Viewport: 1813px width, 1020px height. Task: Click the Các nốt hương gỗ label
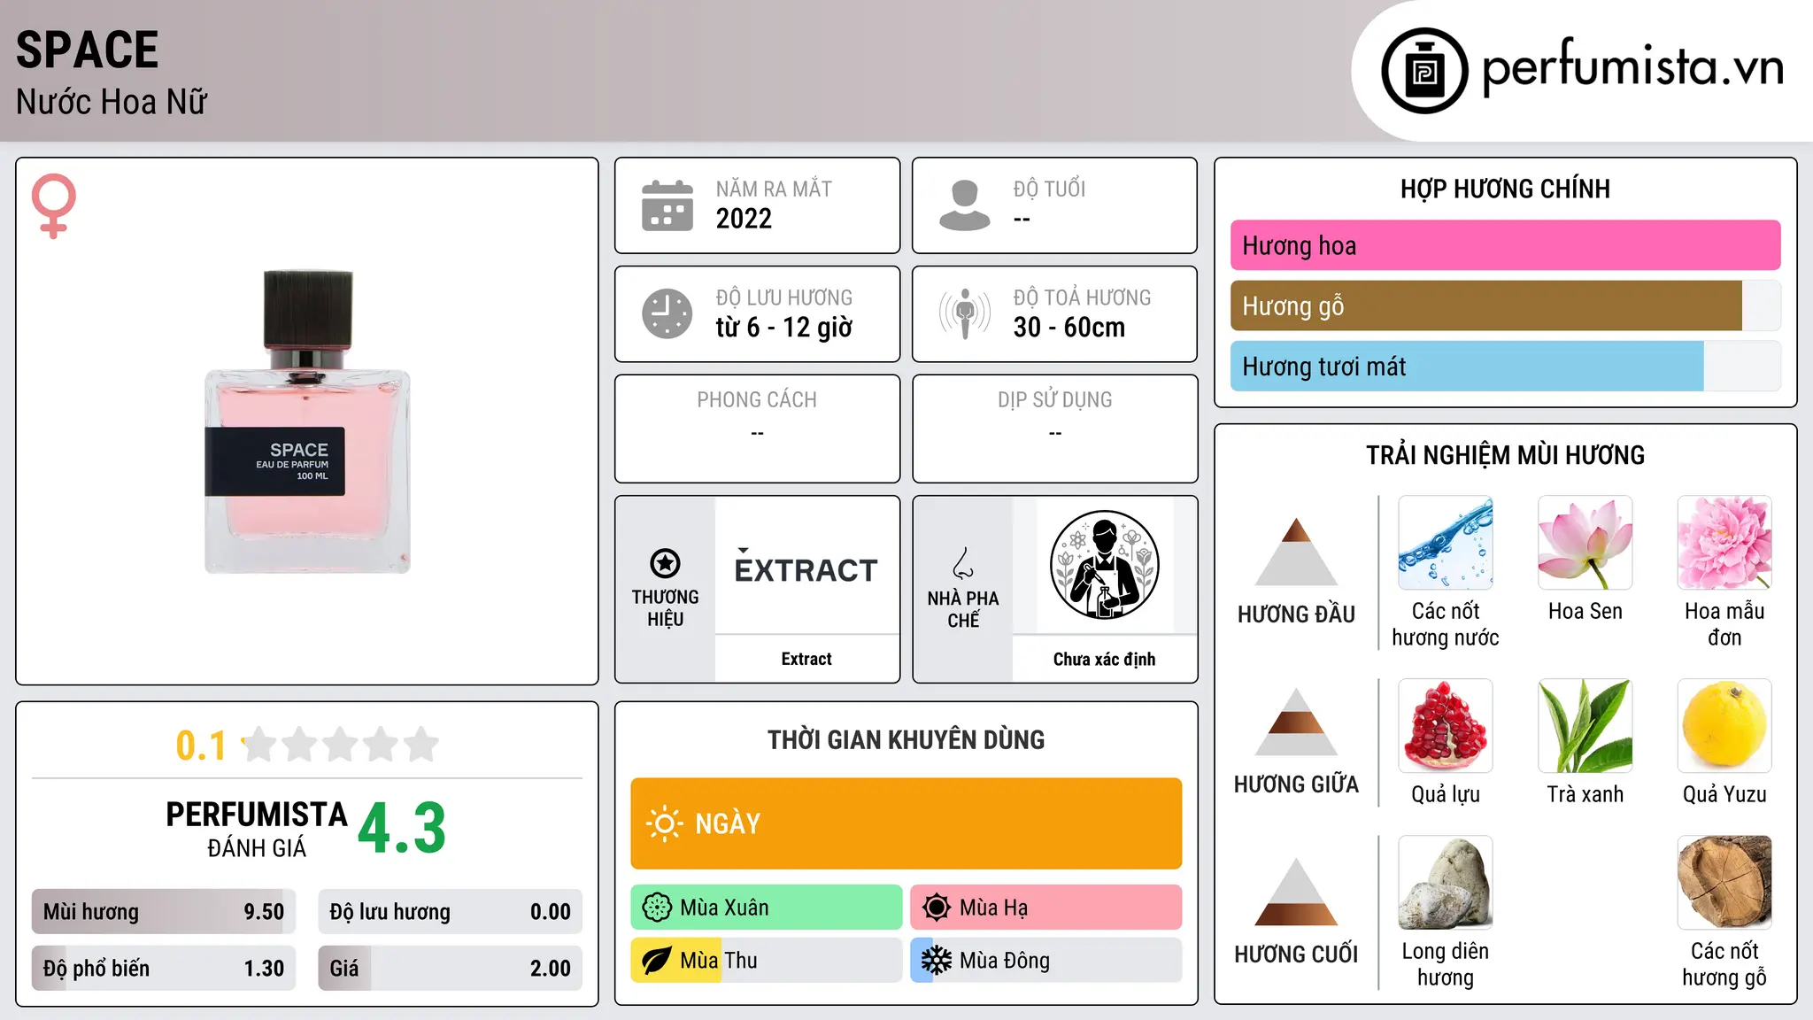(1724, 964)
